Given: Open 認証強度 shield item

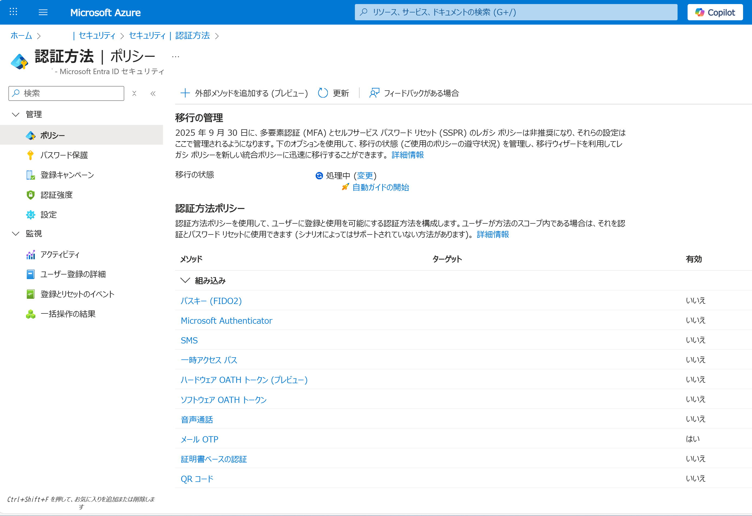Looking at the screenshot, I should tap(56, 195).
